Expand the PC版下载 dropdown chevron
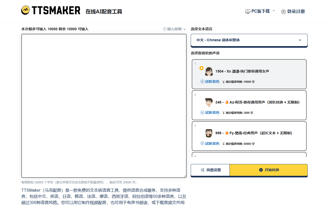 click(274, 11)
